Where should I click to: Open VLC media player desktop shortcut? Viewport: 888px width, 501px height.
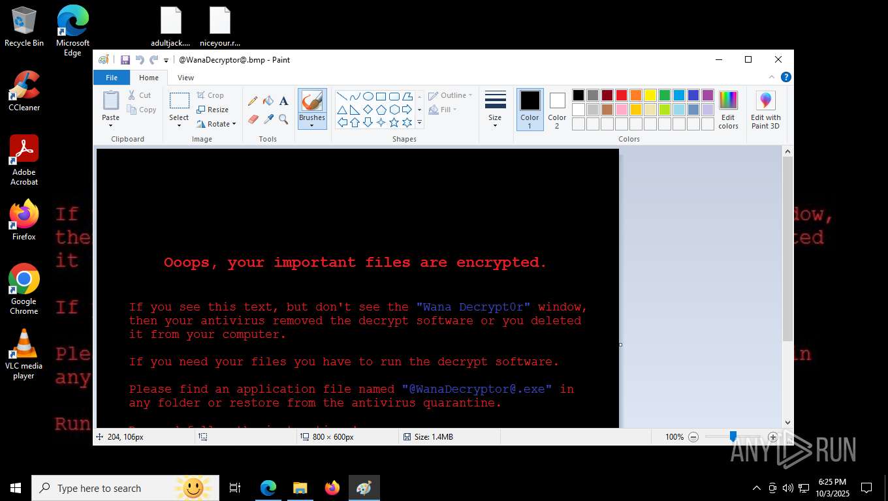(x=24, y=354)
